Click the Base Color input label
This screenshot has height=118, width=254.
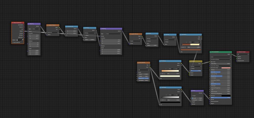pyautogui.click(x=213, y=62)
